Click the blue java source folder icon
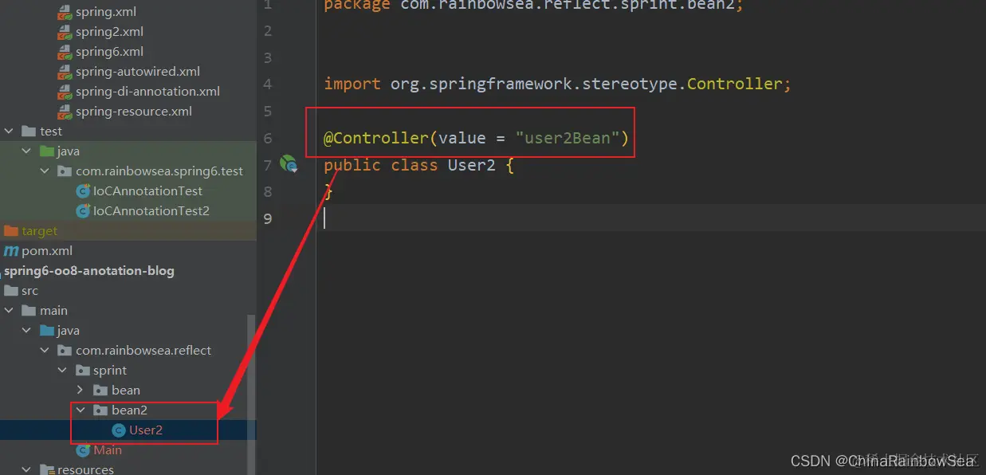The height and width of the screenshot is (475, 986). (46, 331)
